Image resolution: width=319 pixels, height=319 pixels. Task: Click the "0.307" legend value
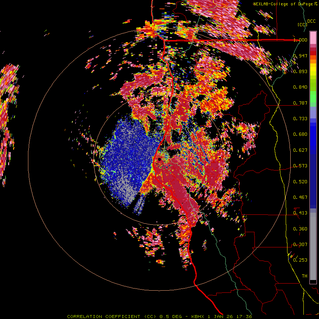tap(300, 244)
